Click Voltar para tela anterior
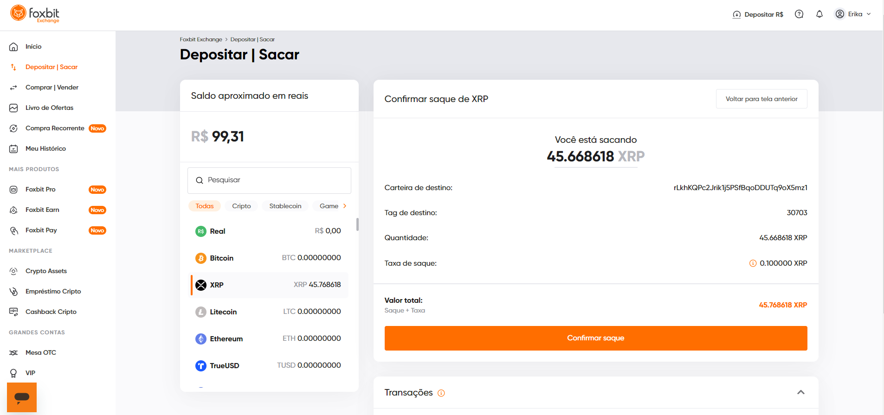The image size is (884, 415). pos(761,99)
